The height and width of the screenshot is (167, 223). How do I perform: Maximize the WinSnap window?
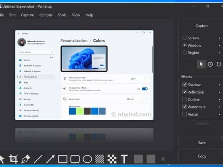click(x=207, y=6)
